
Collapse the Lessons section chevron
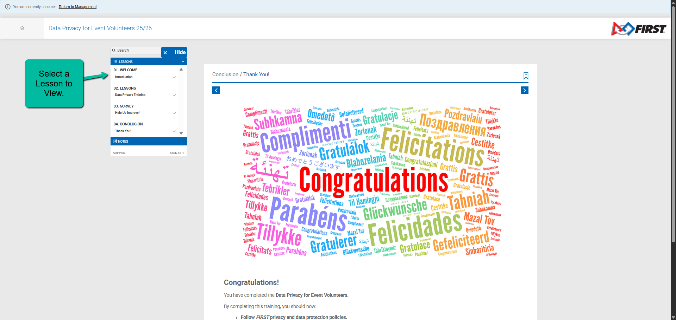pyautogui.click(x=183, y=61)
